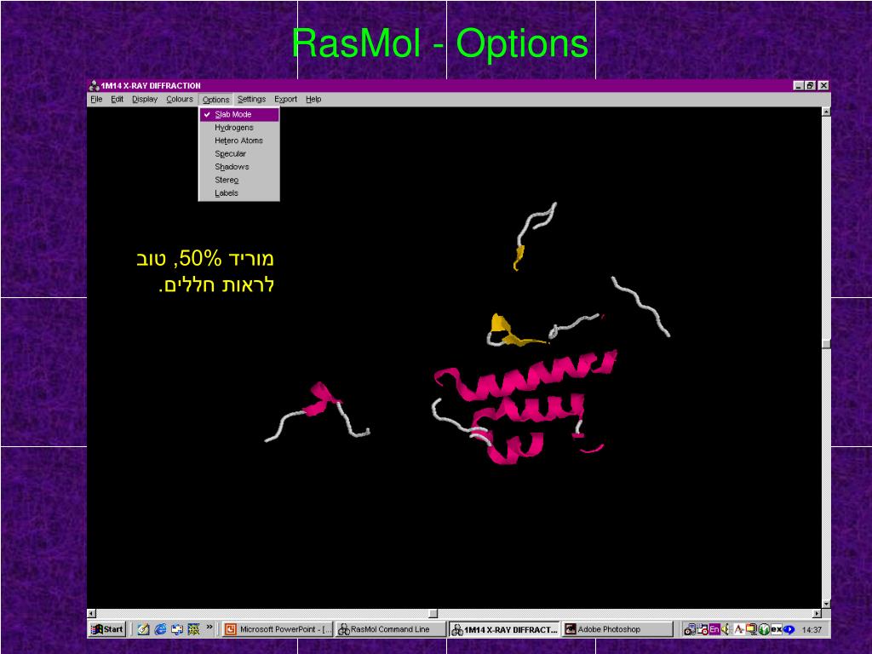Click the horizontal scrollbar thumb

[433, 613]
